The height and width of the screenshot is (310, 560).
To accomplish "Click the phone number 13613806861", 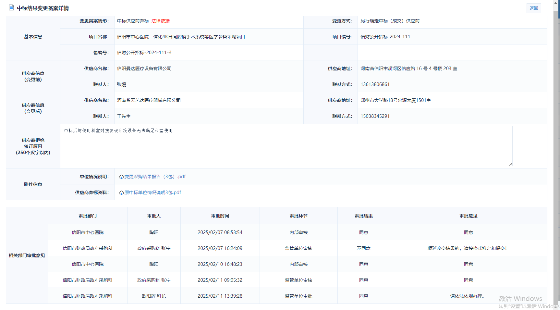I will (x=375, y=84).
